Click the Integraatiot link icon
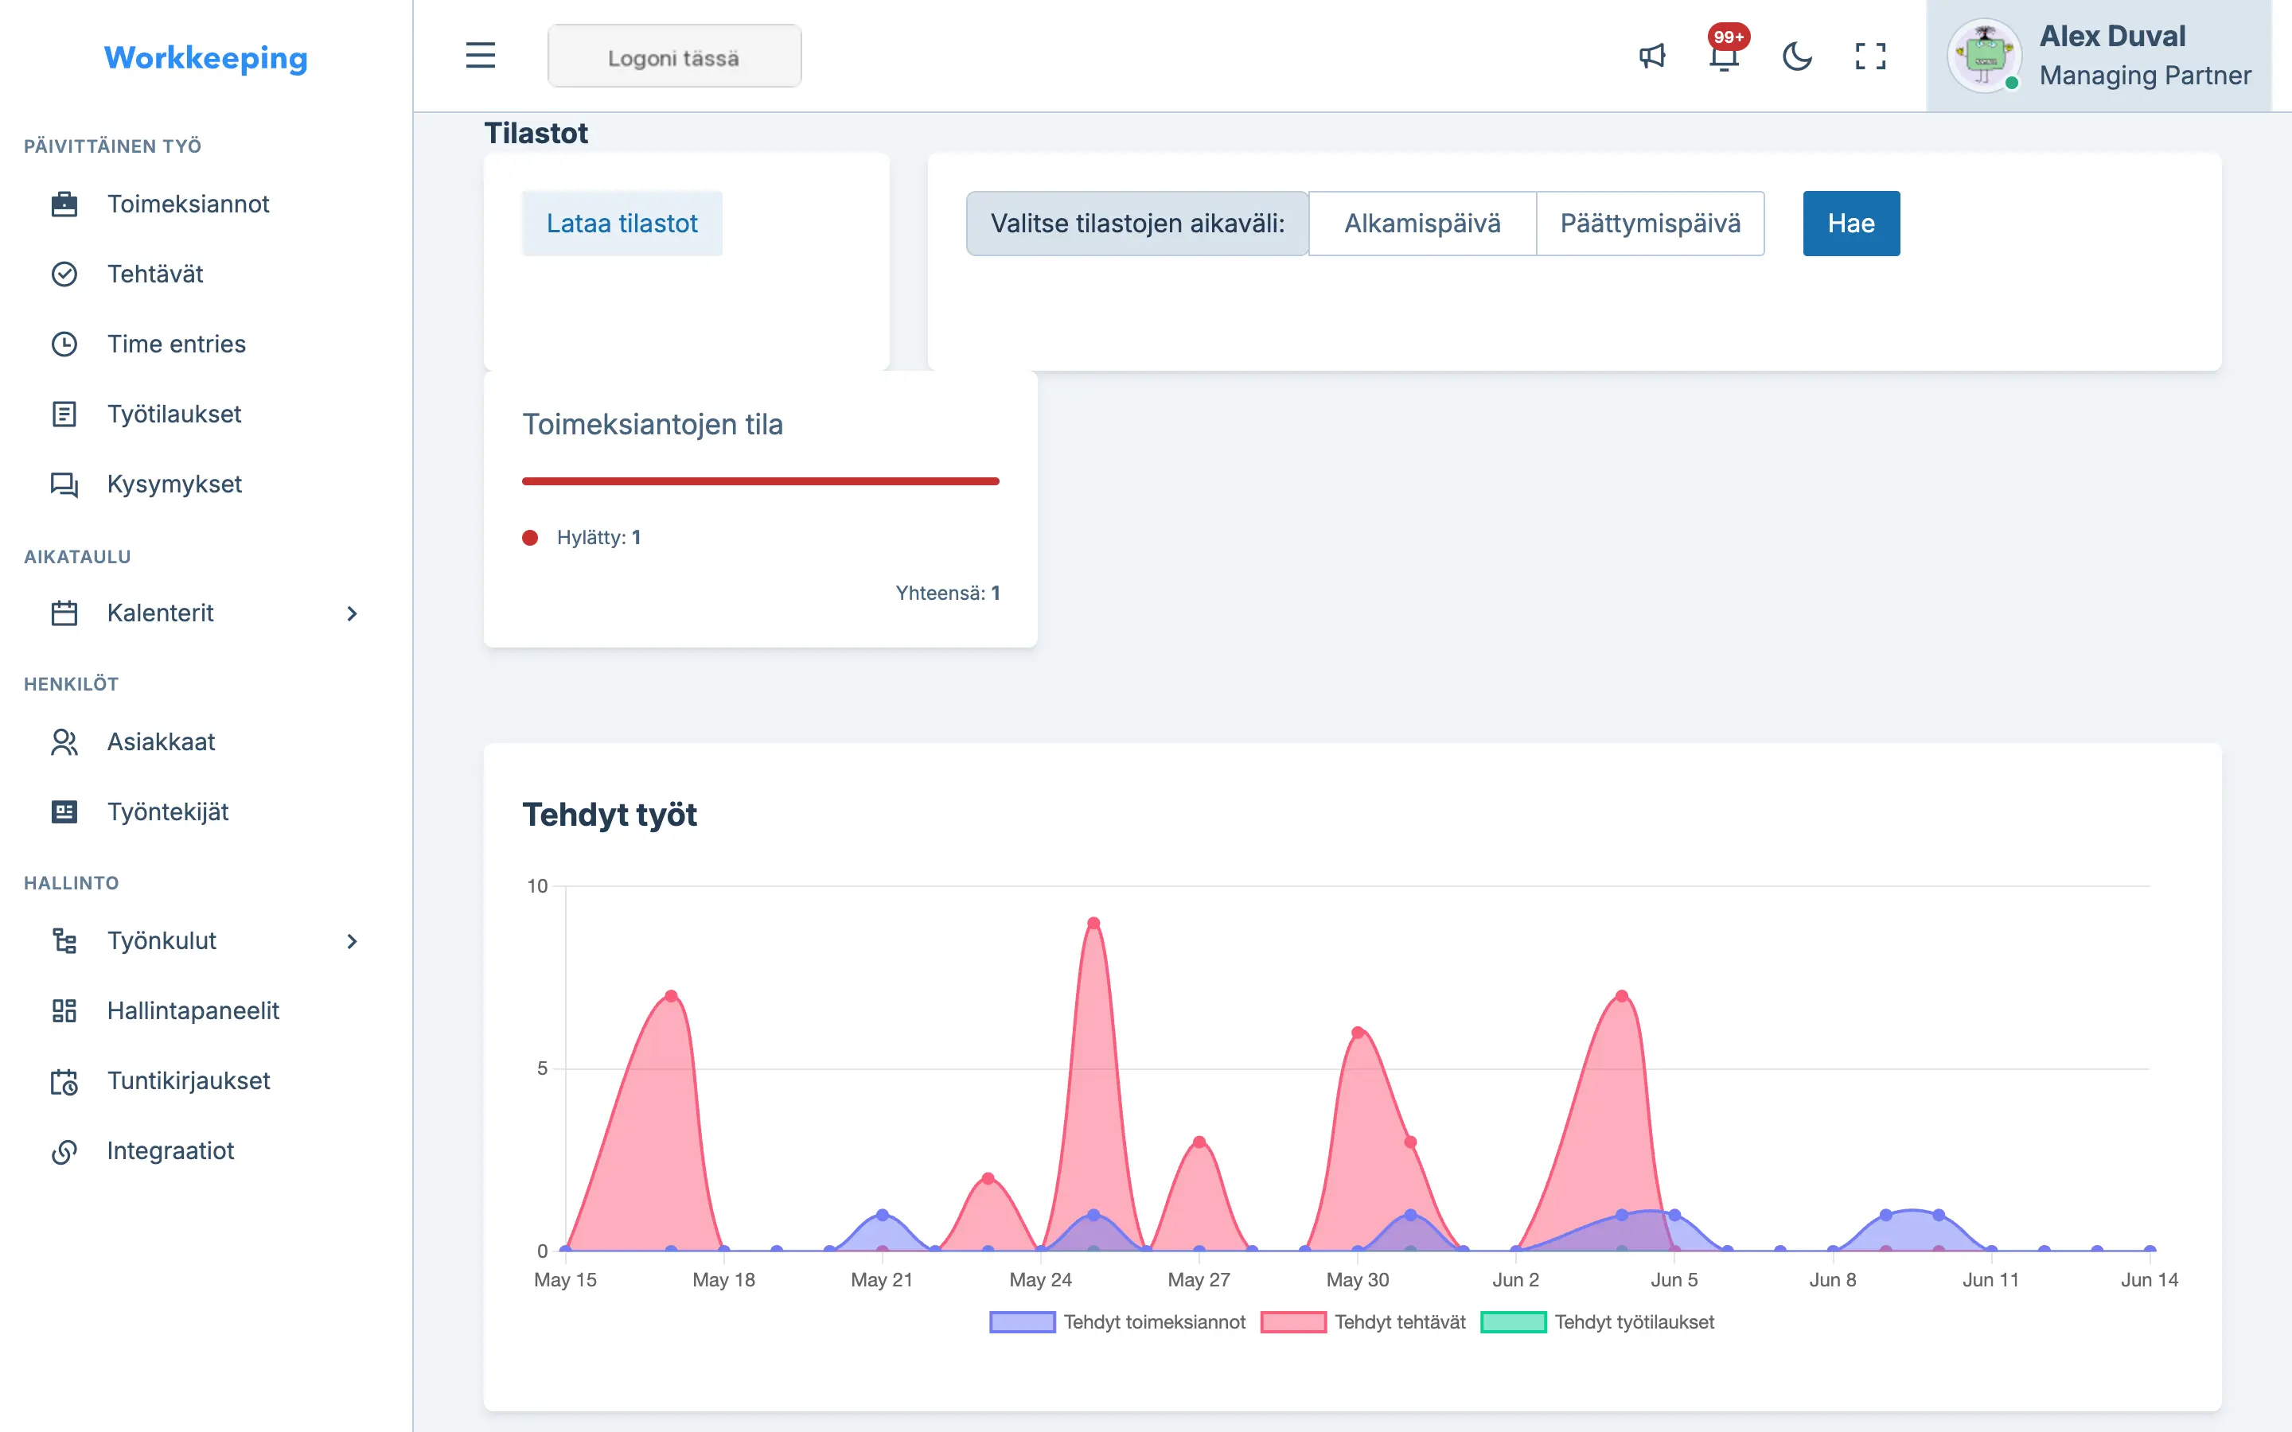 [64, 1150]
